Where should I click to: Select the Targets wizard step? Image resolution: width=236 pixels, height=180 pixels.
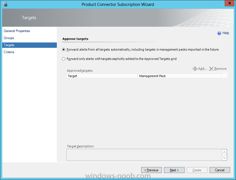pos(30,45)
